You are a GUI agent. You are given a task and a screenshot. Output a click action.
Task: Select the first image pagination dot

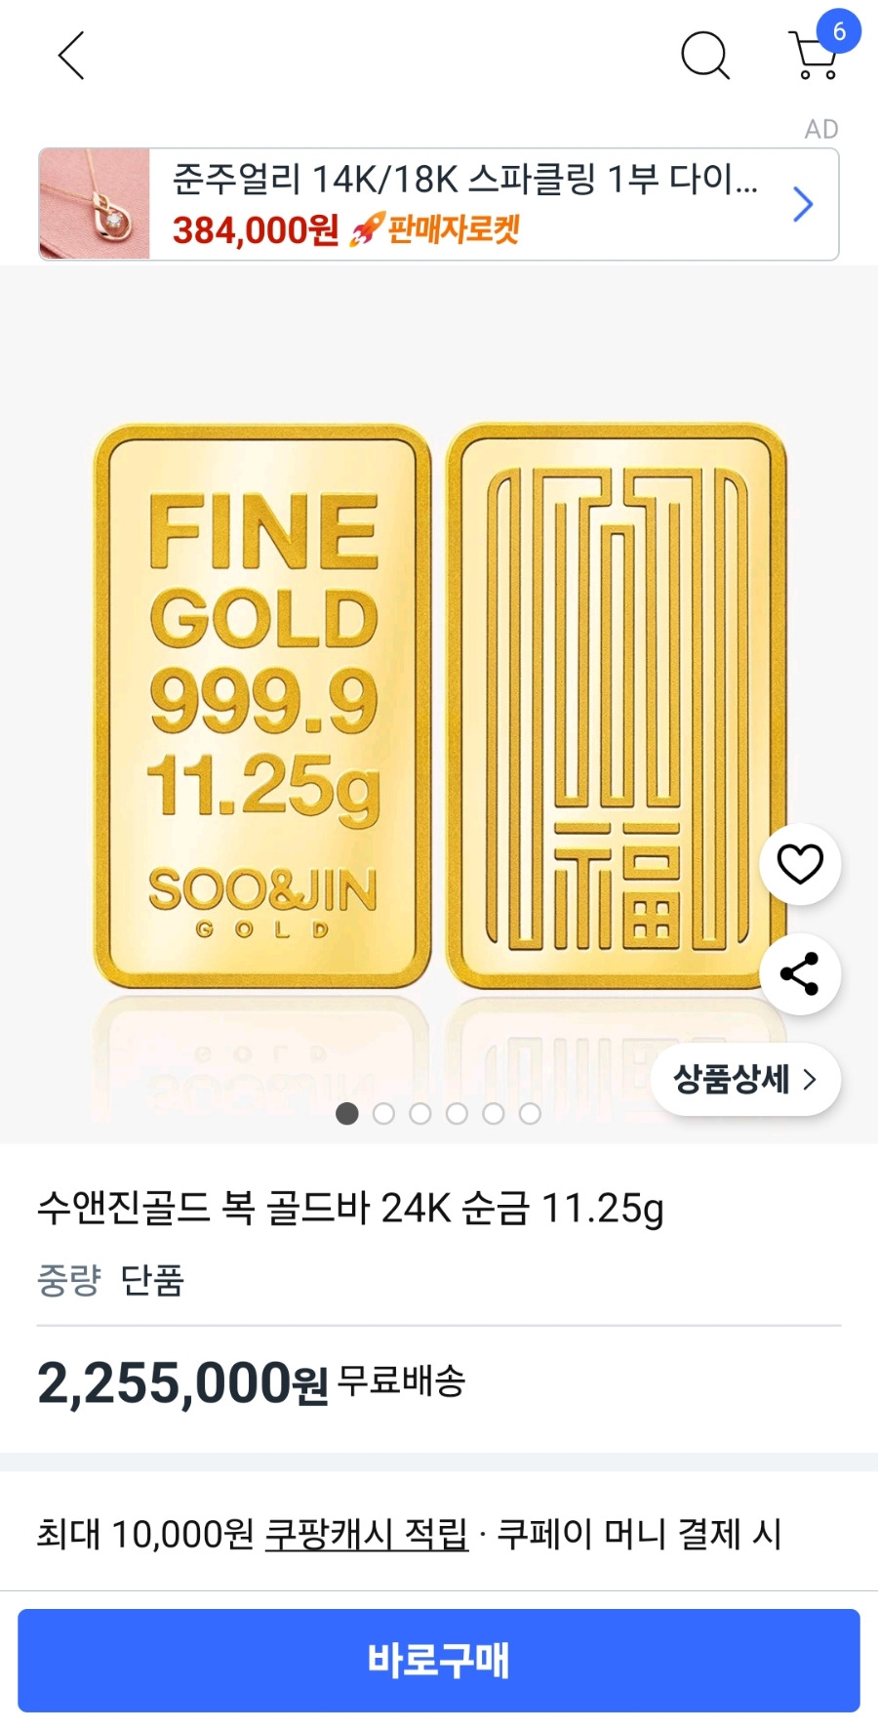click(x=346, y=1114)
